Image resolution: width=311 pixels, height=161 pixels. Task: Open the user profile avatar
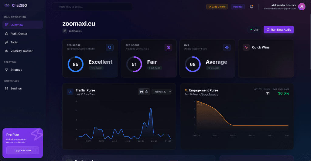point(302,7)
